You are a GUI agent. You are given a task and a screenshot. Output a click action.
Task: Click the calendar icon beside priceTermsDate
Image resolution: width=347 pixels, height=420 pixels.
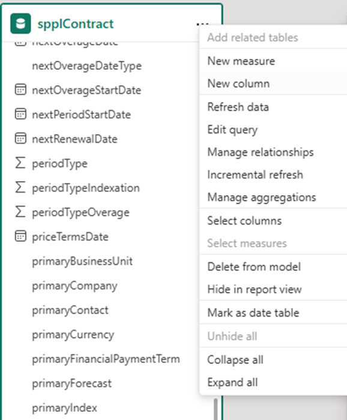20,236
